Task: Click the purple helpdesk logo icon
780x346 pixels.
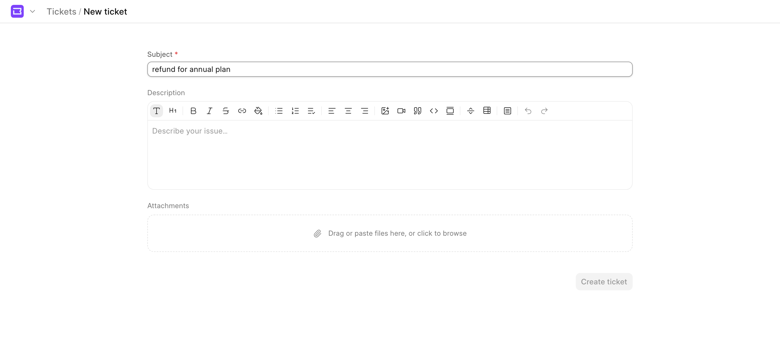Action: [17, 11]
